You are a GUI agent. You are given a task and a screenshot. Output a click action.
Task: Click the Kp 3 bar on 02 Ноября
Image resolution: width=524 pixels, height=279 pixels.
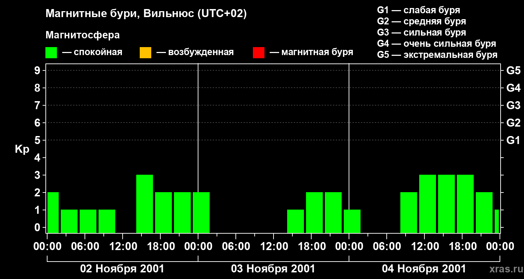point(145,204)
